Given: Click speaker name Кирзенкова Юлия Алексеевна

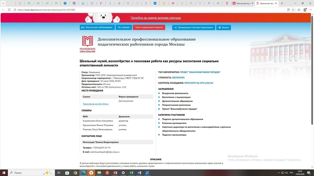Looking at the screenshot, I should tap(98, 121).
